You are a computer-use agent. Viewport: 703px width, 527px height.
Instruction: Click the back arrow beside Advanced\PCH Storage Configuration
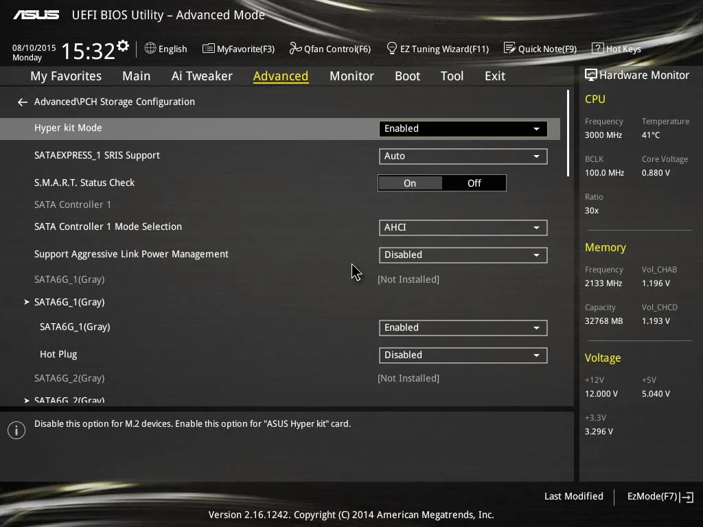click(x=23, y=102)
